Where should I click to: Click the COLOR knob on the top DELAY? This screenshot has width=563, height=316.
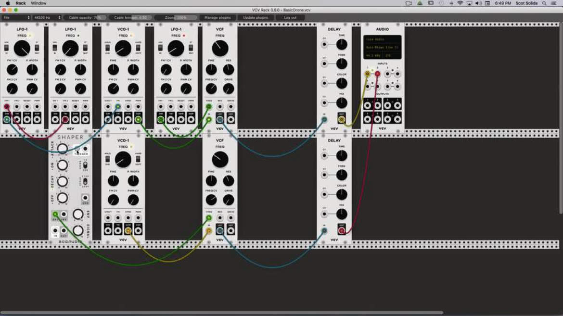click(342, 83)
